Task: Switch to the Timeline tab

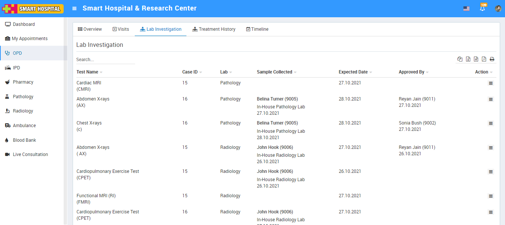Action: [257, 29]
